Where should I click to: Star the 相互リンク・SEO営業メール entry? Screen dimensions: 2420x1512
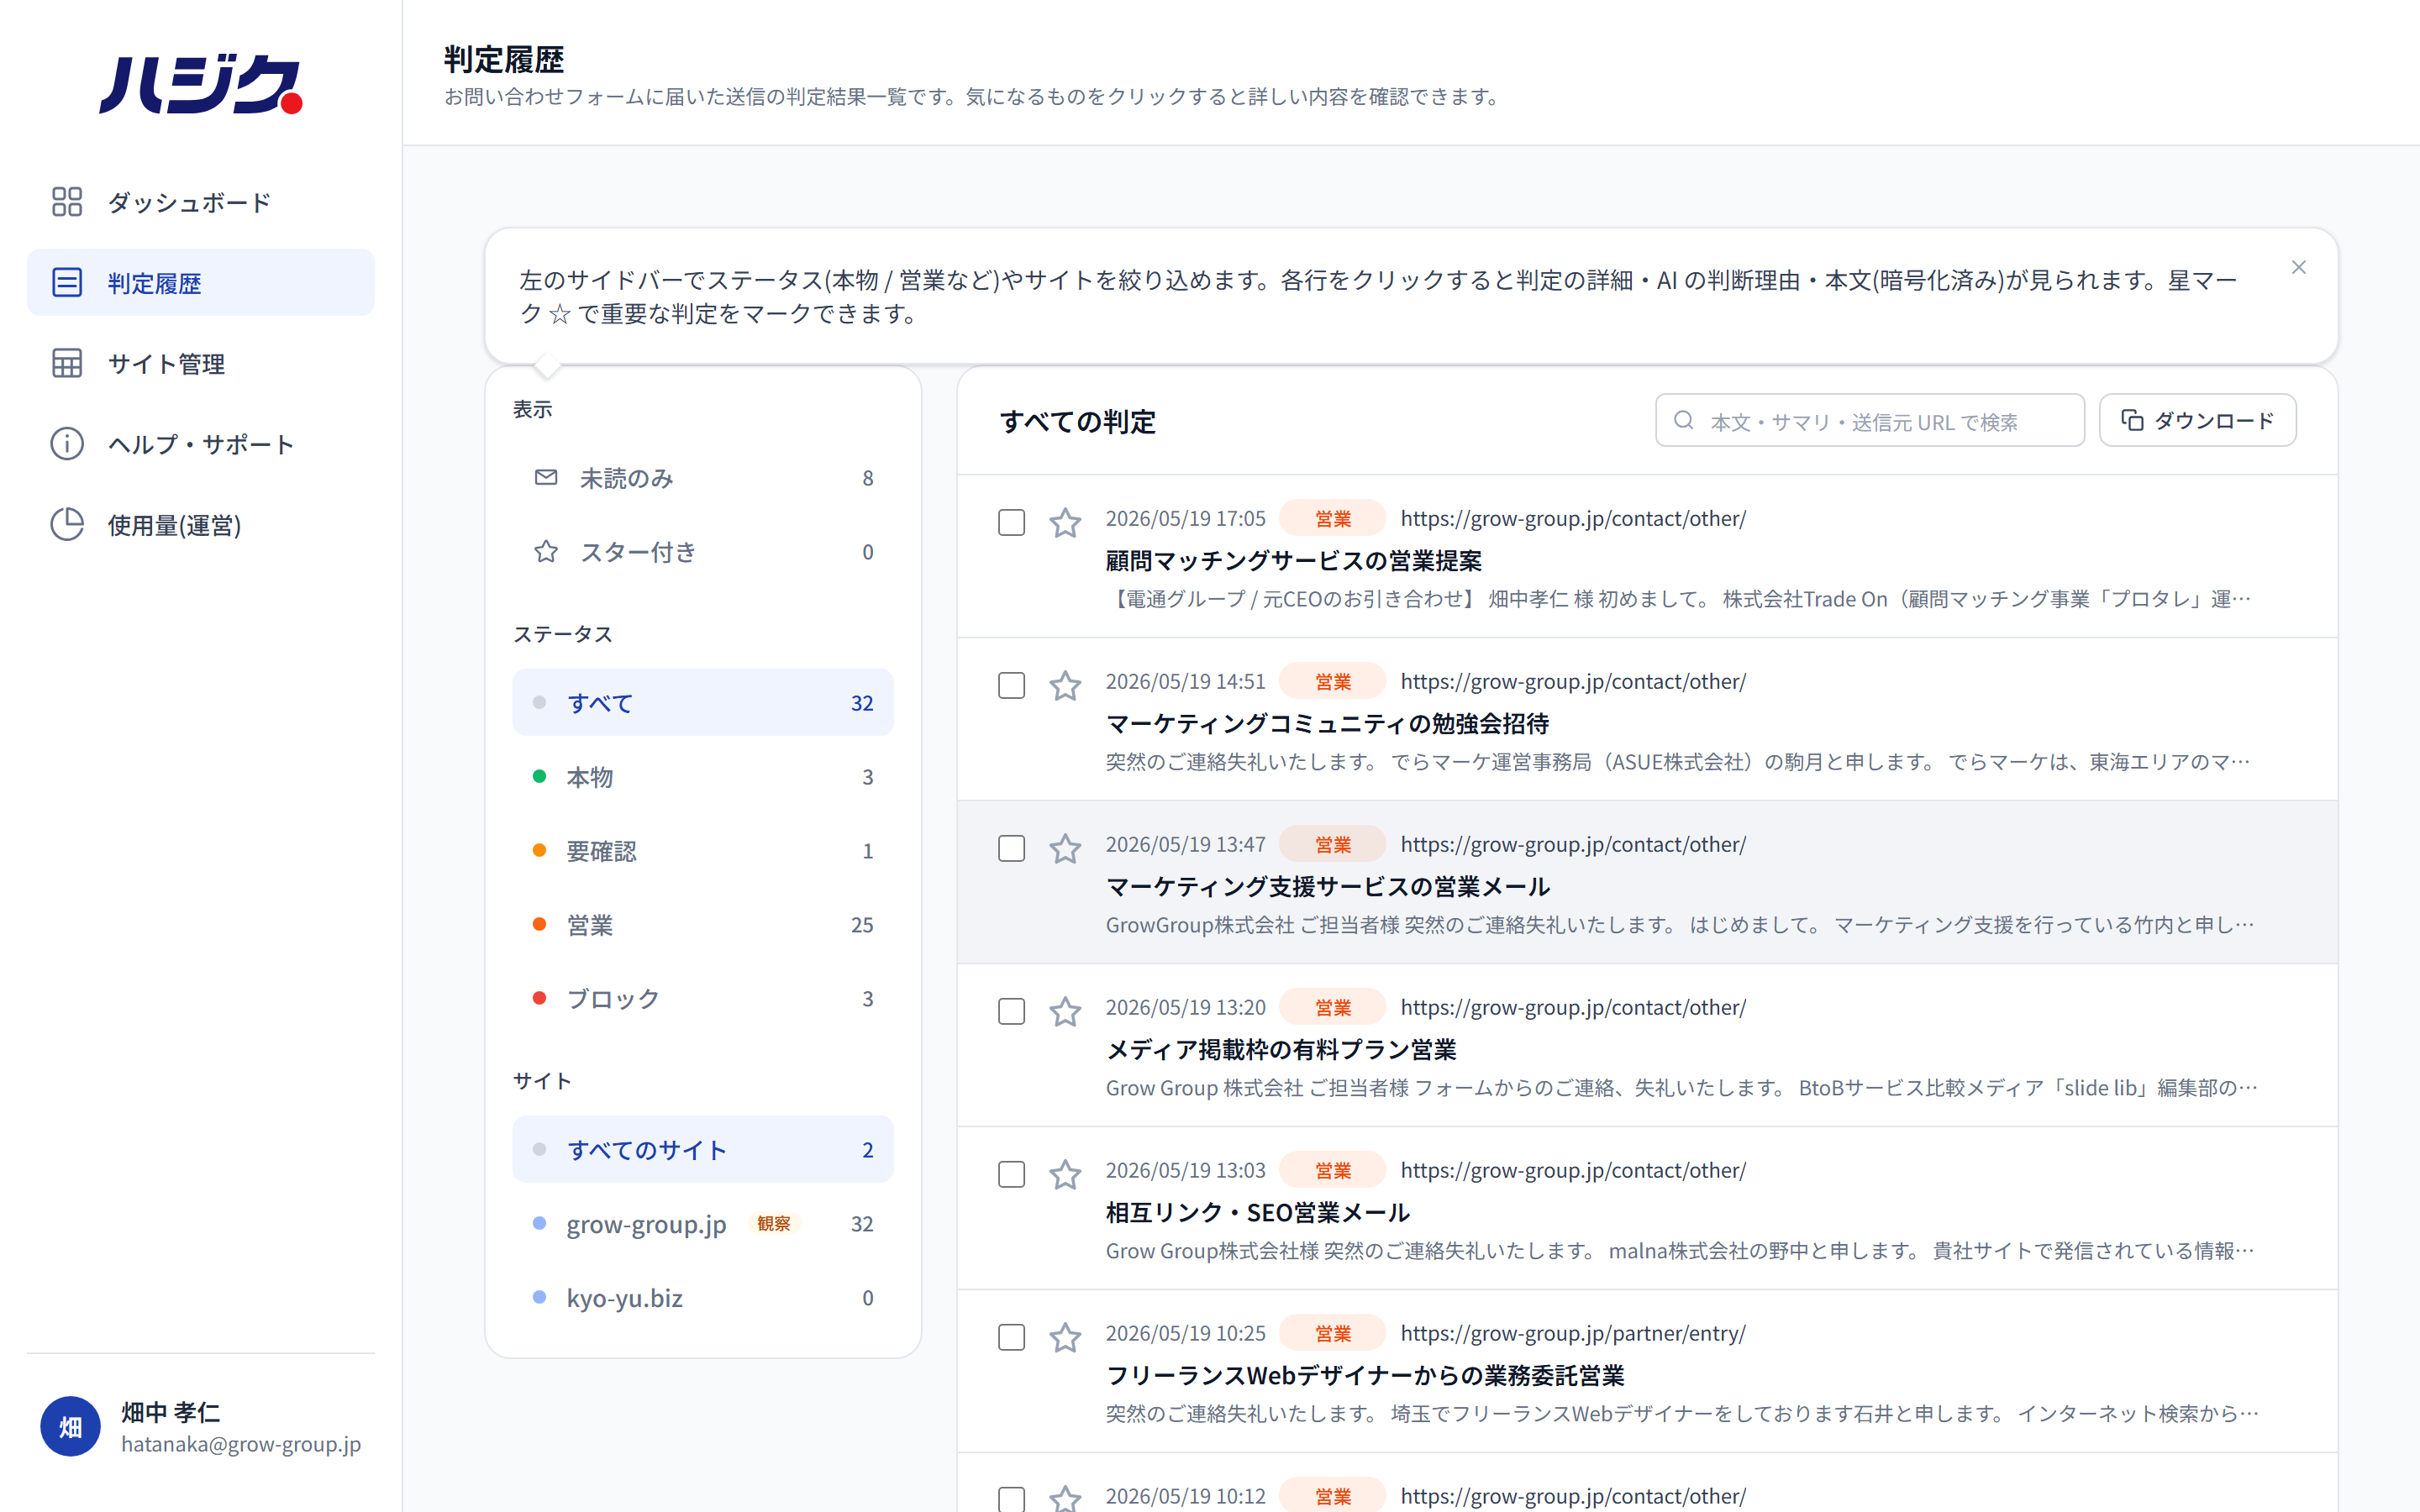(x=1065, y=1174)
